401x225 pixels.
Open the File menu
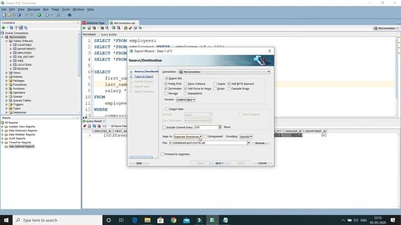point(4,9)
